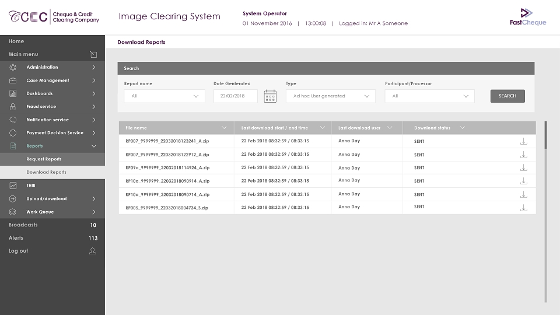
Task: Click the Case Management briefcase icon
Action: pyautogui.click(x=13, y=80)
